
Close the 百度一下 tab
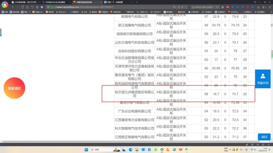click(x=132, y=2)
